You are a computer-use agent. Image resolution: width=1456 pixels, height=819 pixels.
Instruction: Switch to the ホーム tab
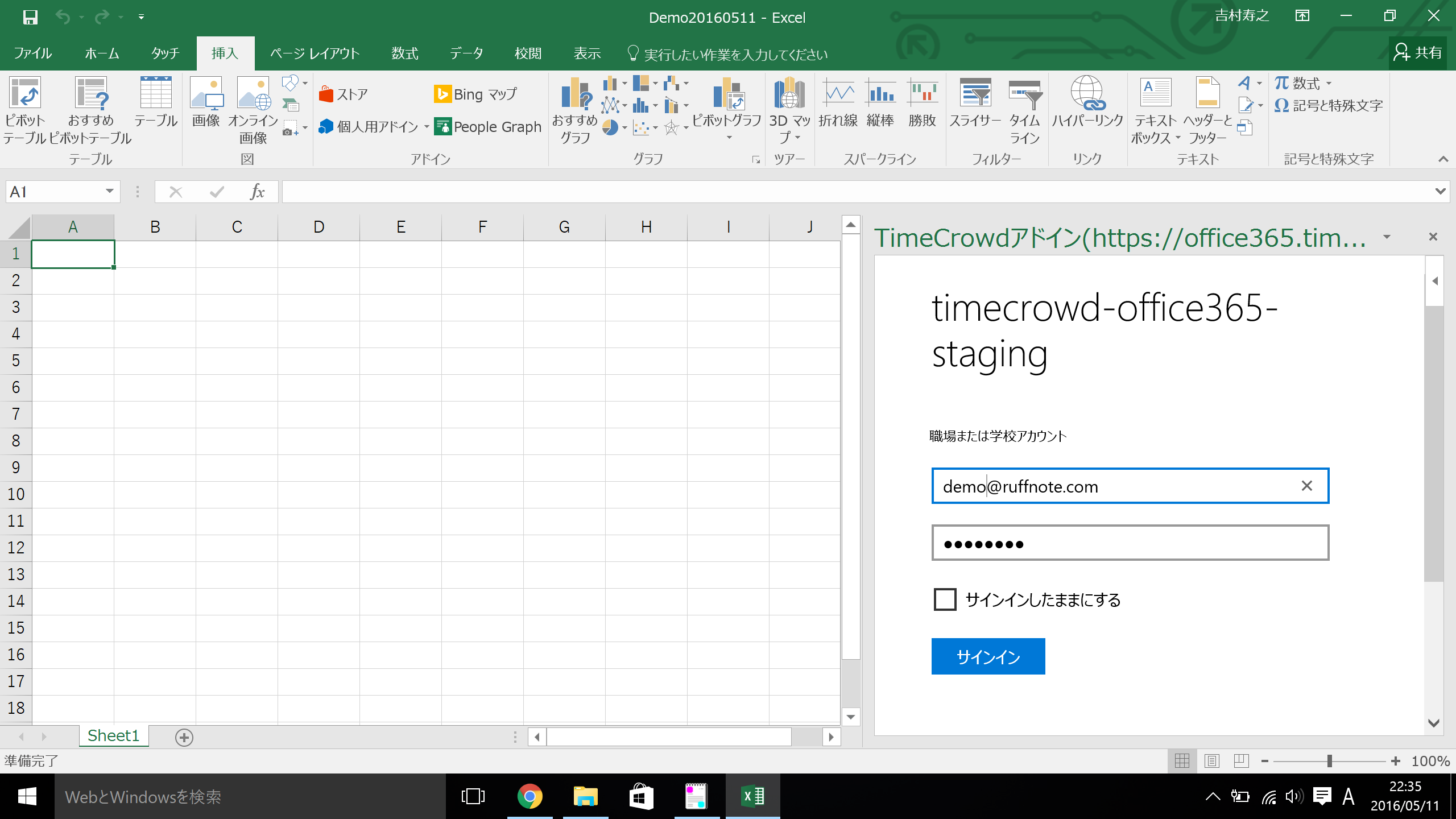102,53
